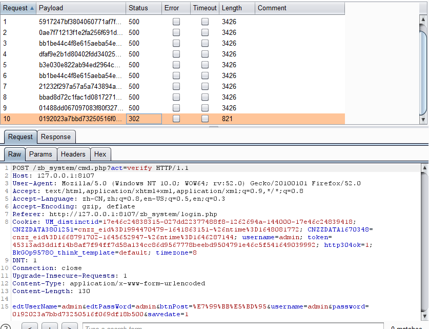Click the User-Agent header line

coord(187,183)
